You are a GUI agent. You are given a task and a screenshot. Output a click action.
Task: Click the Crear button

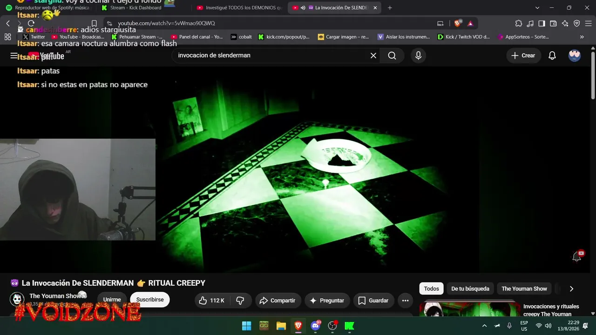[x=524, y=55]
